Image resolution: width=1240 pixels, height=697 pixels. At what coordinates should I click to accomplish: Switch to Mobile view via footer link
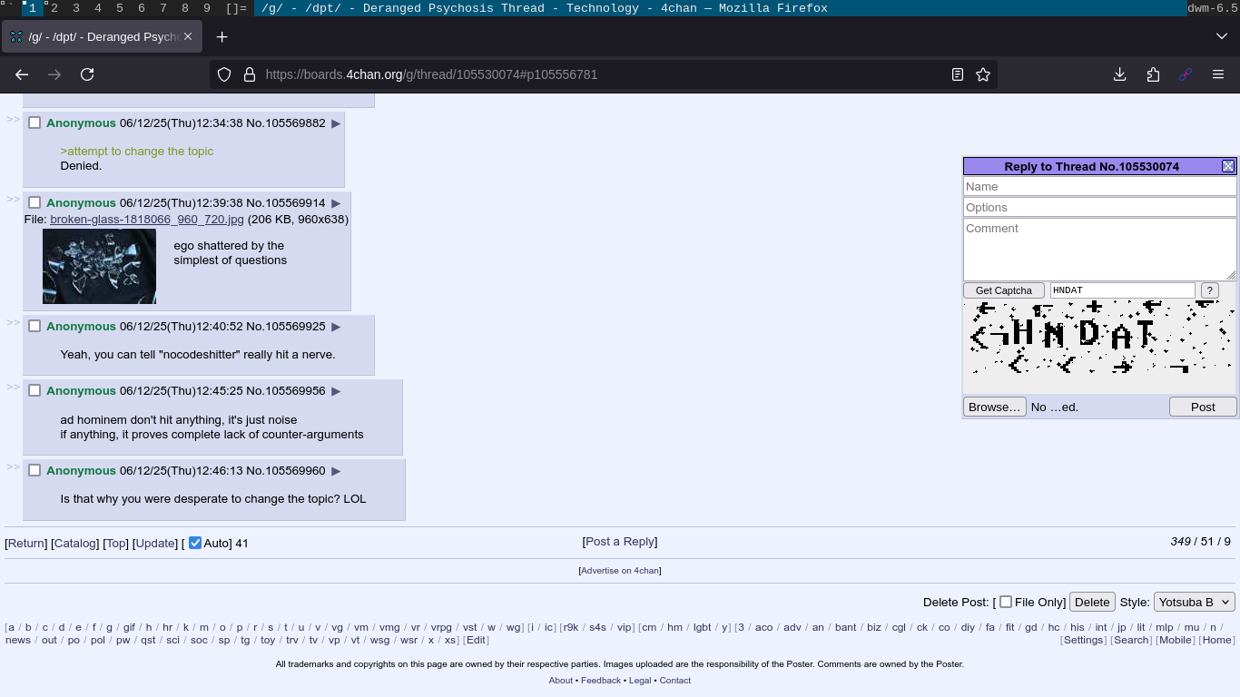coord(1176,640)
